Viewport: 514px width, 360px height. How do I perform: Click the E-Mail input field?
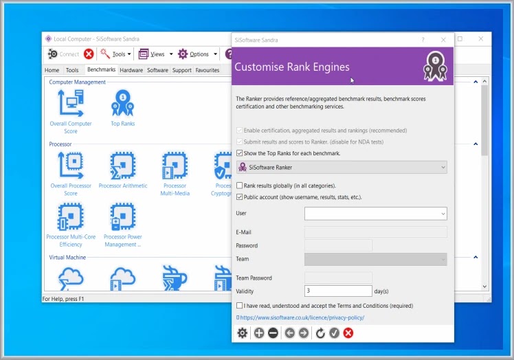(x=375, y=232)
